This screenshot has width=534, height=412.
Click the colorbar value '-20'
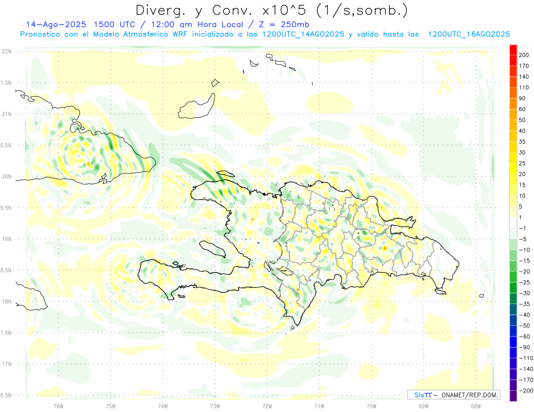click(x=525, y=272)
